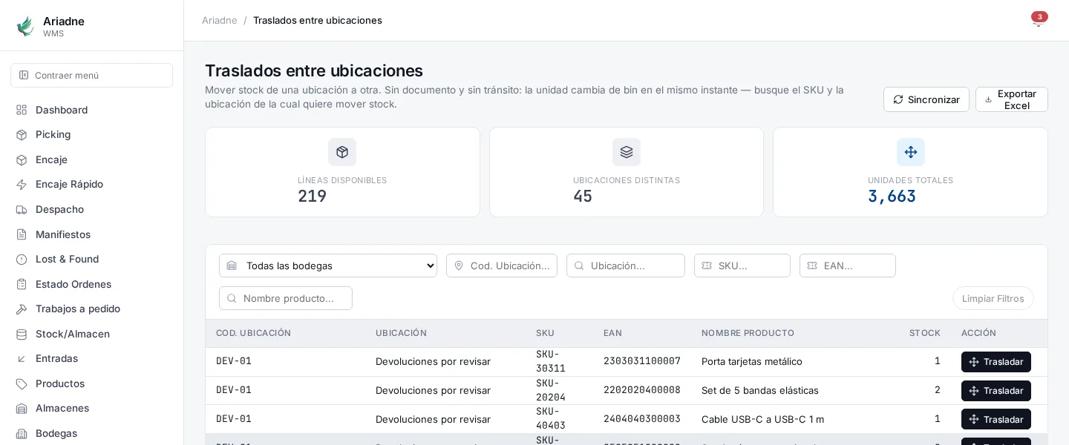Click the download icon in Exportar Excel
This screenshot has width=1069, height=445.
988,99
